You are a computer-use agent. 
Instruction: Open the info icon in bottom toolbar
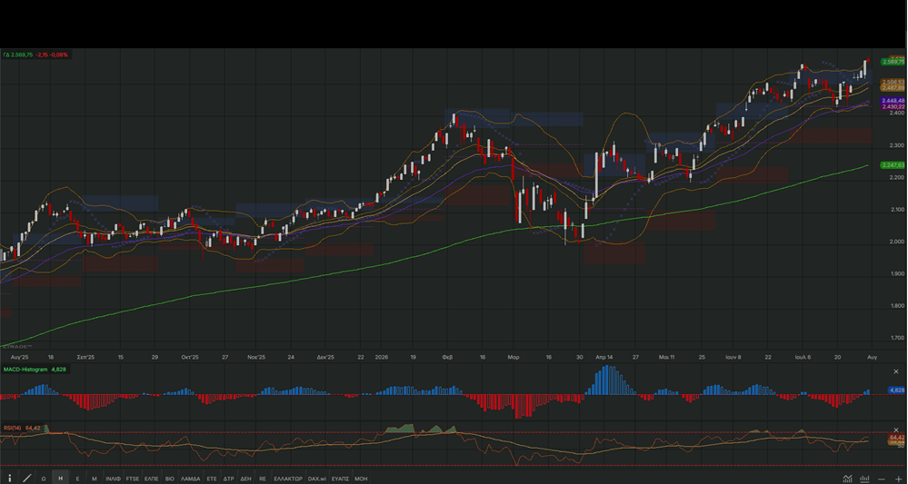[9, 479]
